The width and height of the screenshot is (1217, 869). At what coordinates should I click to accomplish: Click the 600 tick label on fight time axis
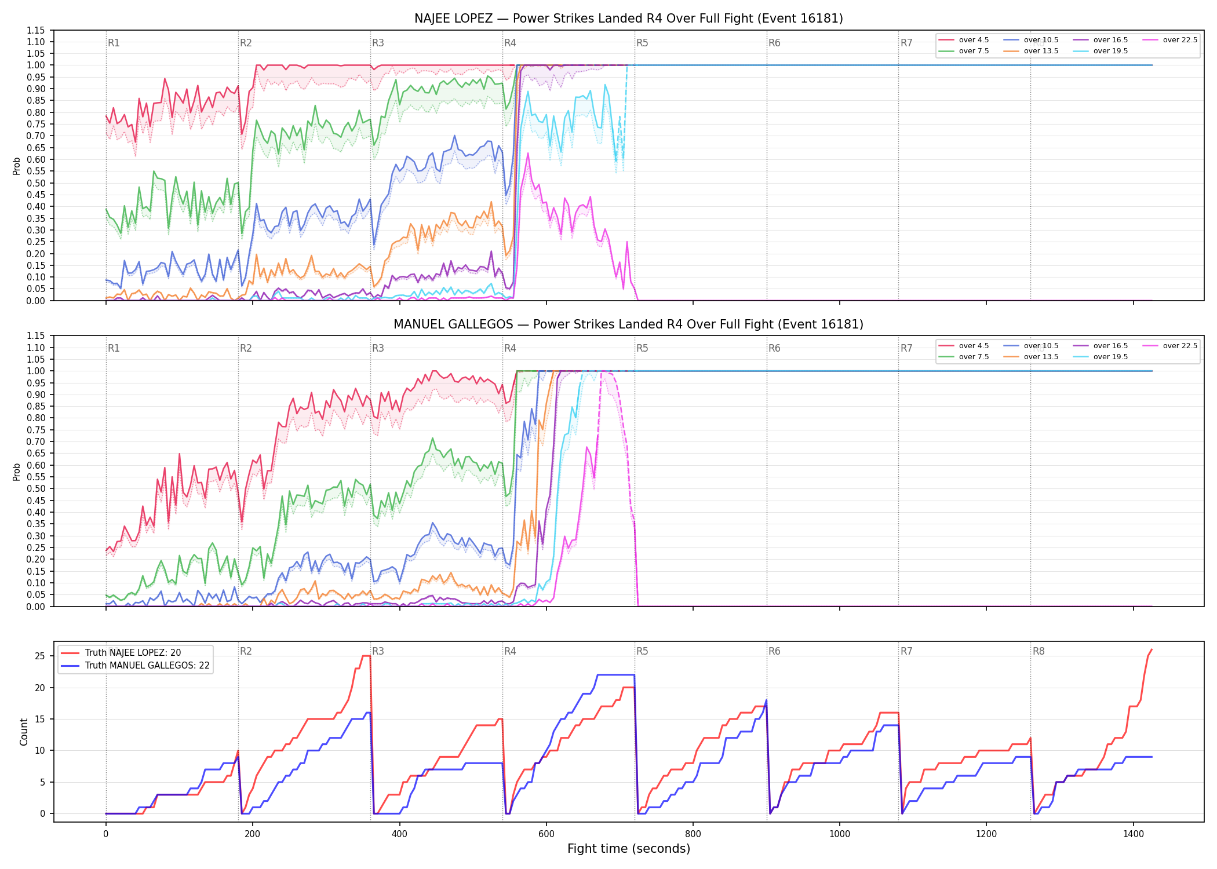(x=546, y=834)
